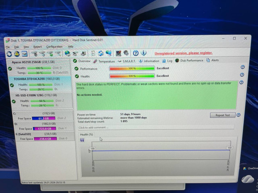Image resolution: width=258 pixels, height=193 pixels.
Task: Click the disk with clock toolbar icon
Action: [43, 54]
